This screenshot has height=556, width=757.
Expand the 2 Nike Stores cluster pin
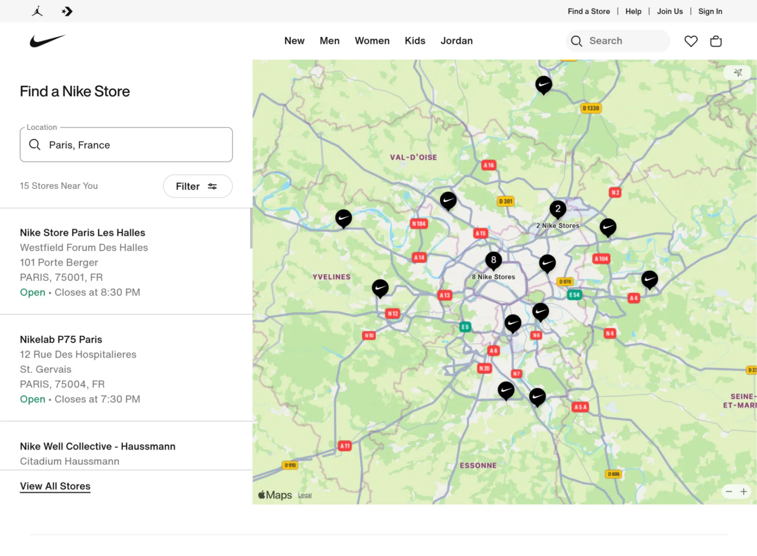(557, 209)
